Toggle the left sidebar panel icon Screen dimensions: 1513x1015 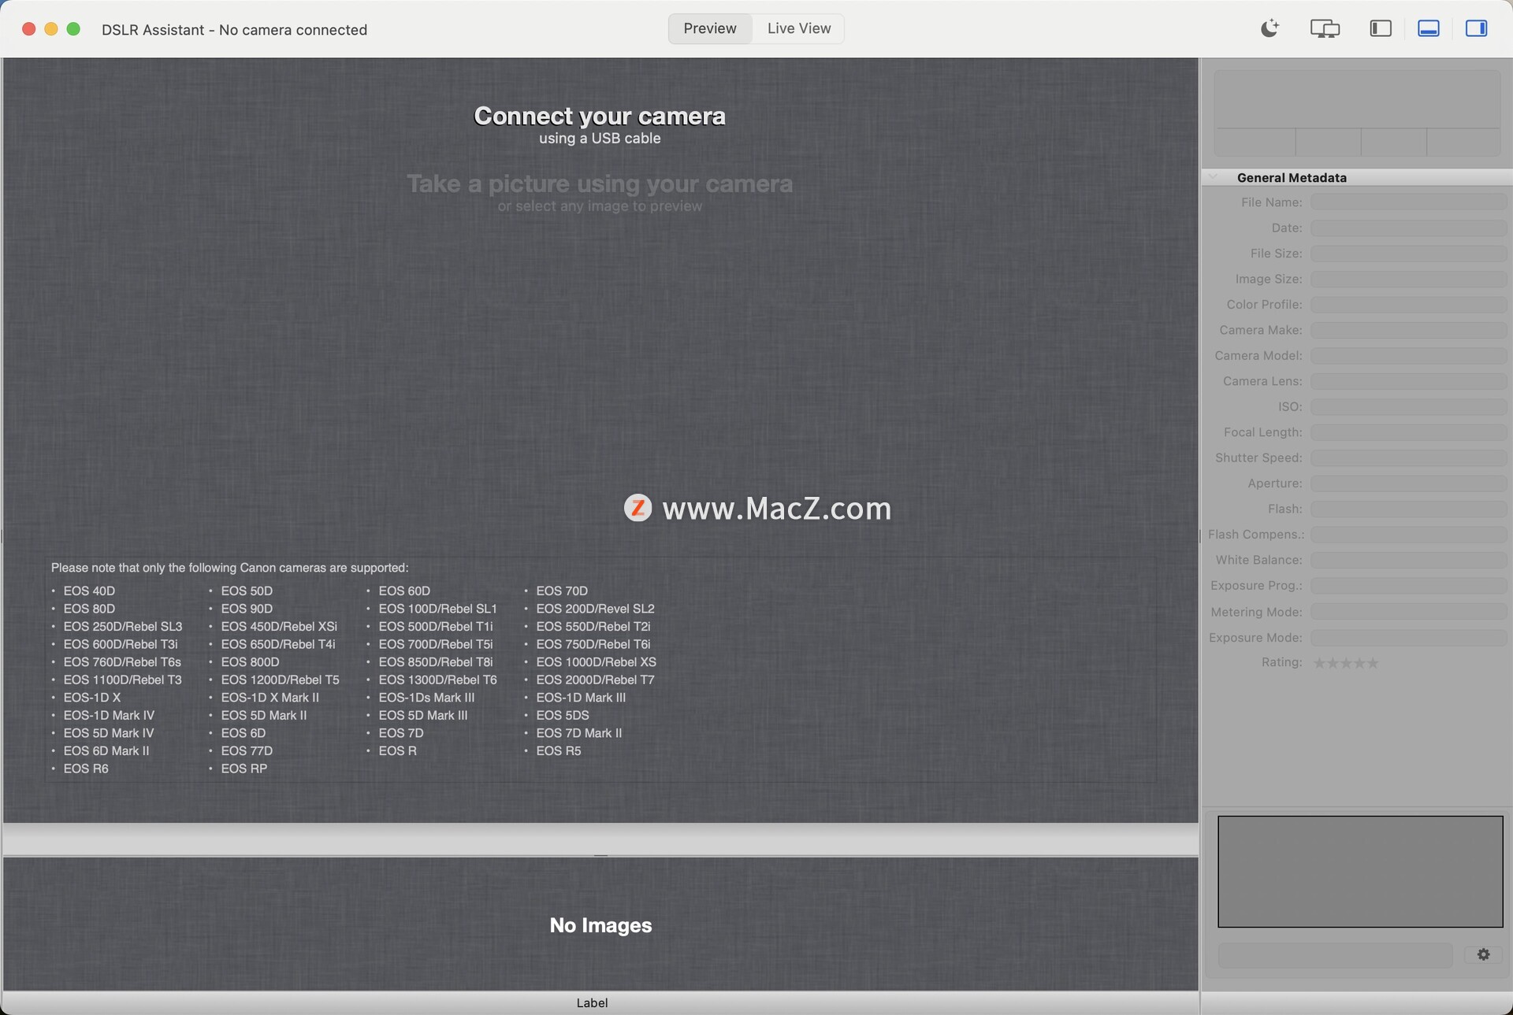click(1381, 28)
